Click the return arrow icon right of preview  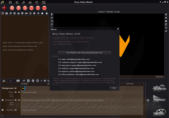tap(166, 31)
